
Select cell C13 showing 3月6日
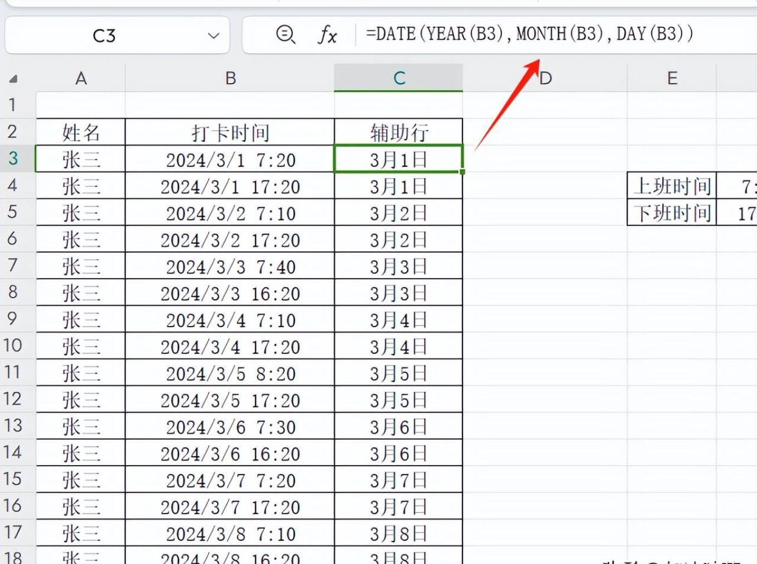click(399, 426)
